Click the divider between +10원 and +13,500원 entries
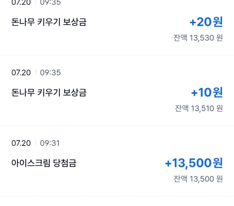Viewport: 234px width, 206px height. point(117,126)
